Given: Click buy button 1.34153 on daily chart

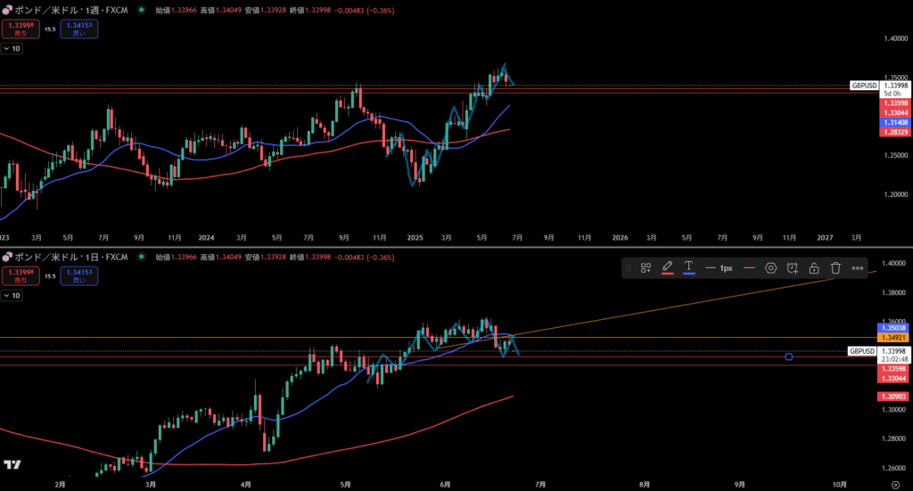Looking at the screenshot, I should [x=79, y=275].
